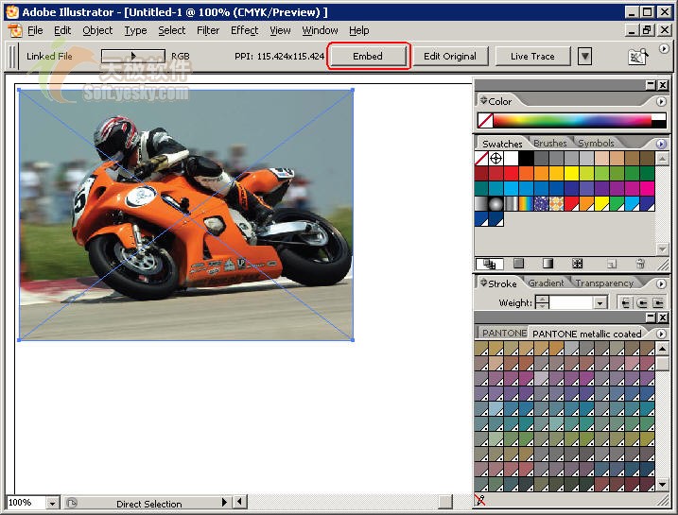Open the zoom level dropdown at bottom-left
678x515 pixels.
tap(51, 504)
